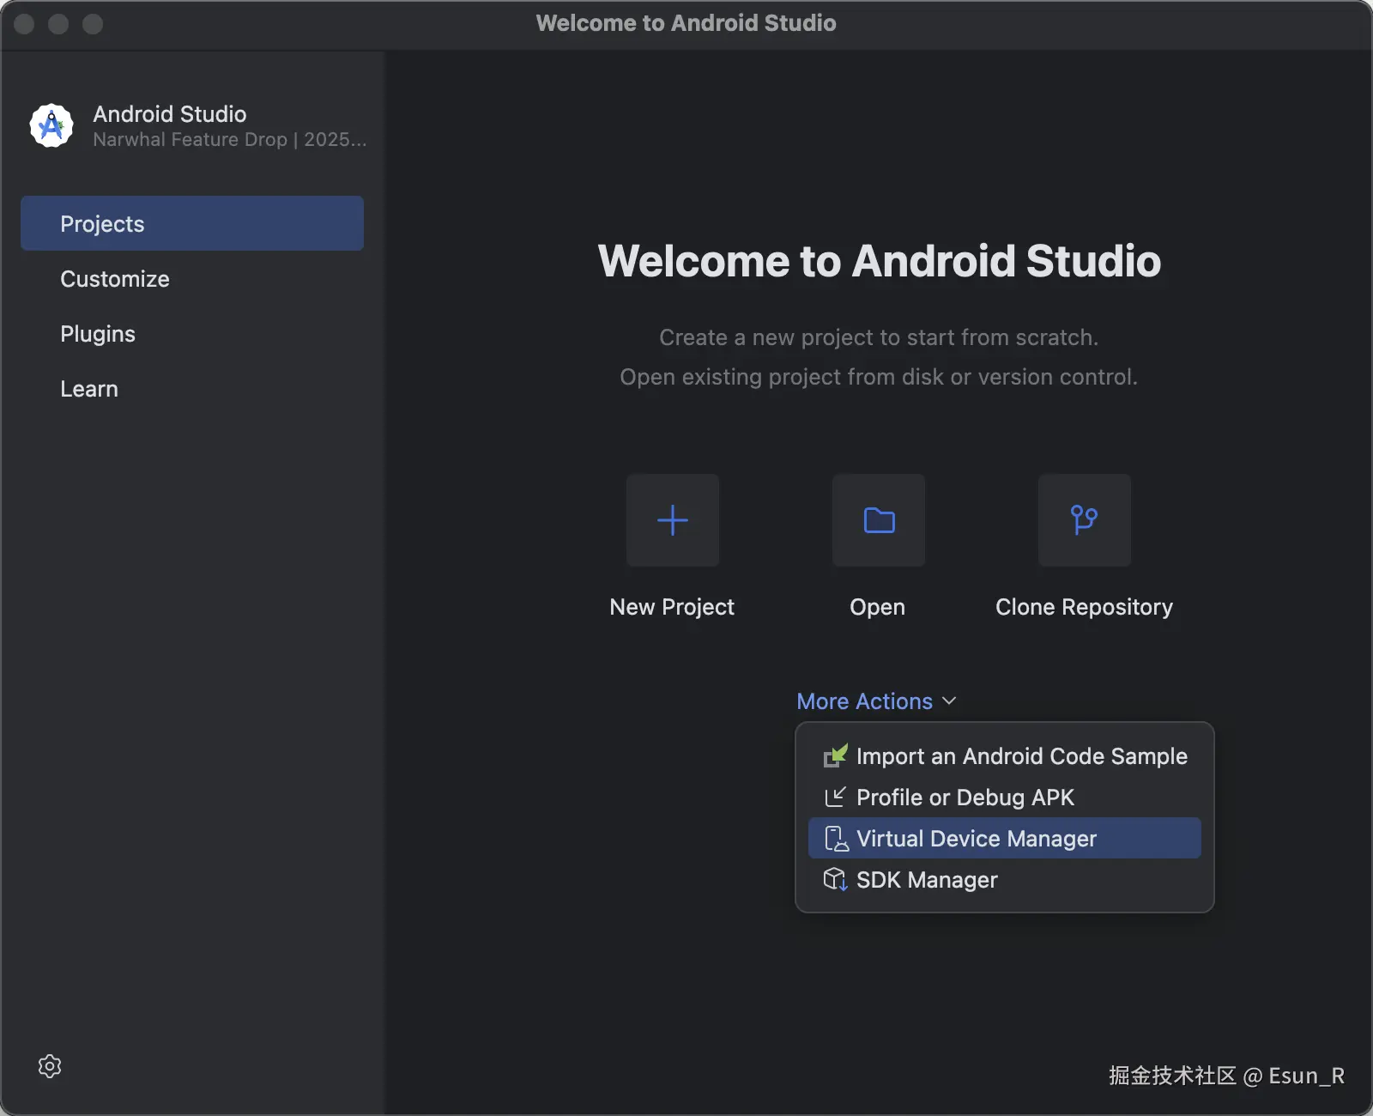Click the Android Studio logo icon

tap(51, 125)
